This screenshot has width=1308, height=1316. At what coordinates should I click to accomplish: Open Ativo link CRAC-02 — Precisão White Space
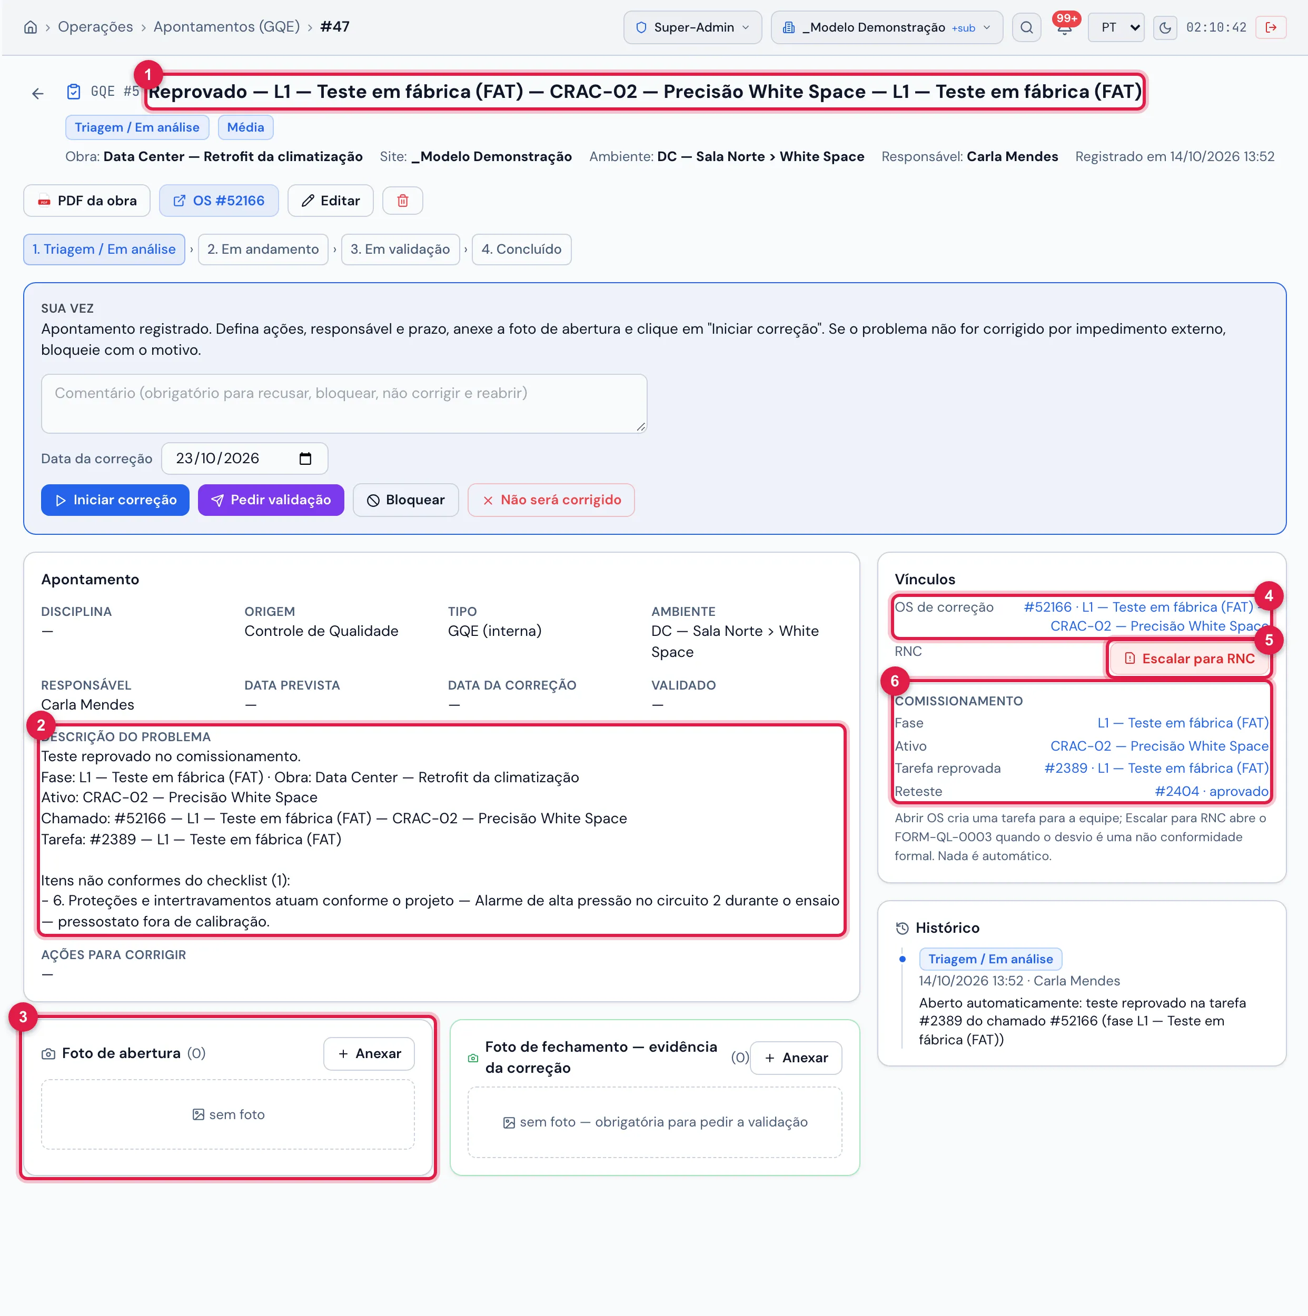[x=1159, y=746]
